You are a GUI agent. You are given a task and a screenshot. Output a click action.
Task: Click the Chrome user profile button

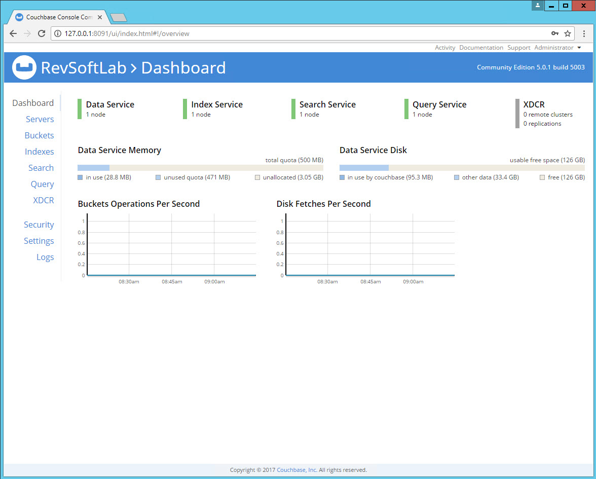pyautogui.click(x=537, y=5)
